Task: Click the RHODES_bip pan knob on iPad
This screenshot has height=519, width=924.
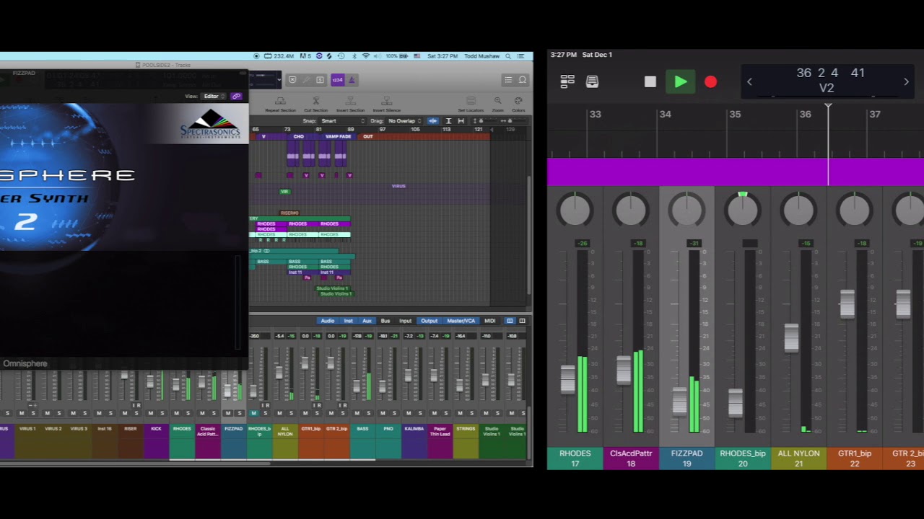Action: [x=742, y=210]
